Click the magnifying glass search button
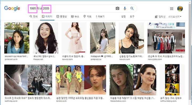The height and width of the screenshot is (105, 192). point(132,8)
